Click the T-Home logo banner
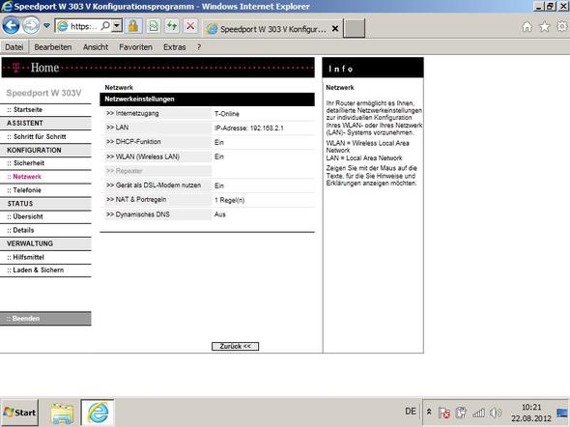570x427 pixels. pos(157,68)
